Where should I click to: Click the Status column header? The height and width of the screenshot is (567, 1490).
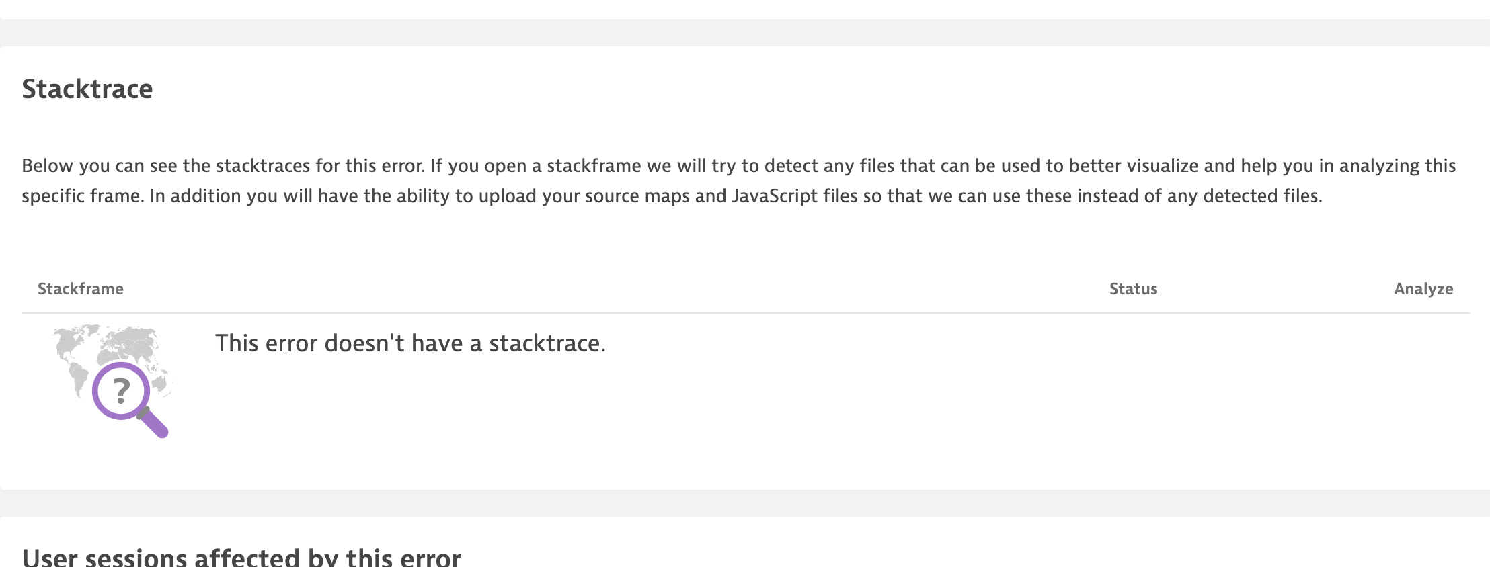pos(1133,289)
